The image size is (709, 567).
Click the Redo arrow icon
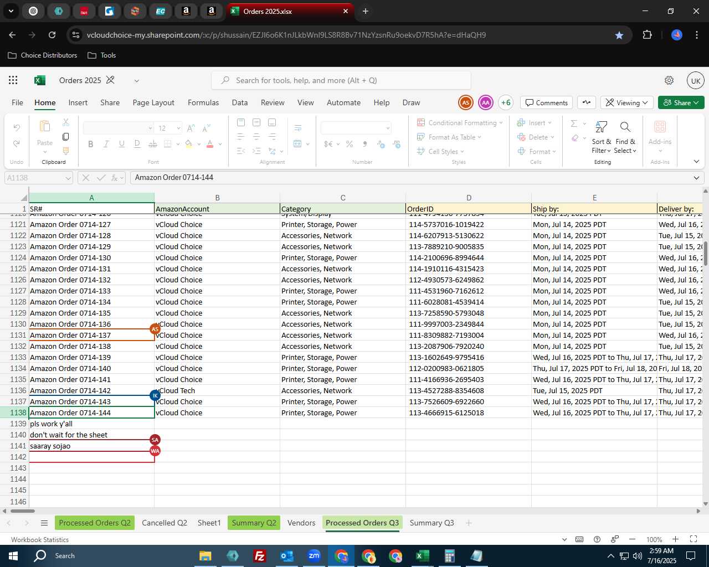(x=17, y=143)
